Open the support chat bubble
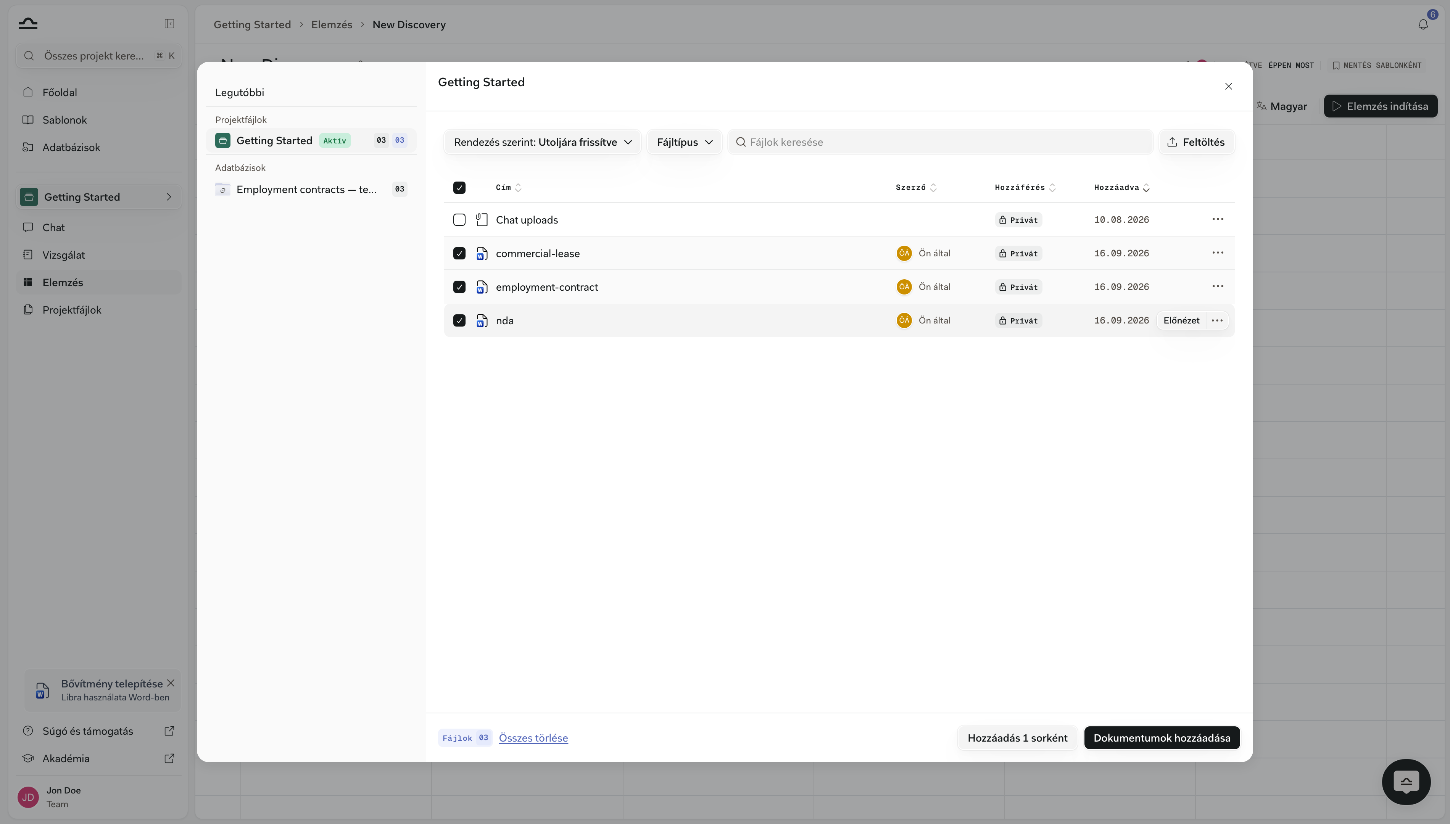 [x=1406, y=782]
